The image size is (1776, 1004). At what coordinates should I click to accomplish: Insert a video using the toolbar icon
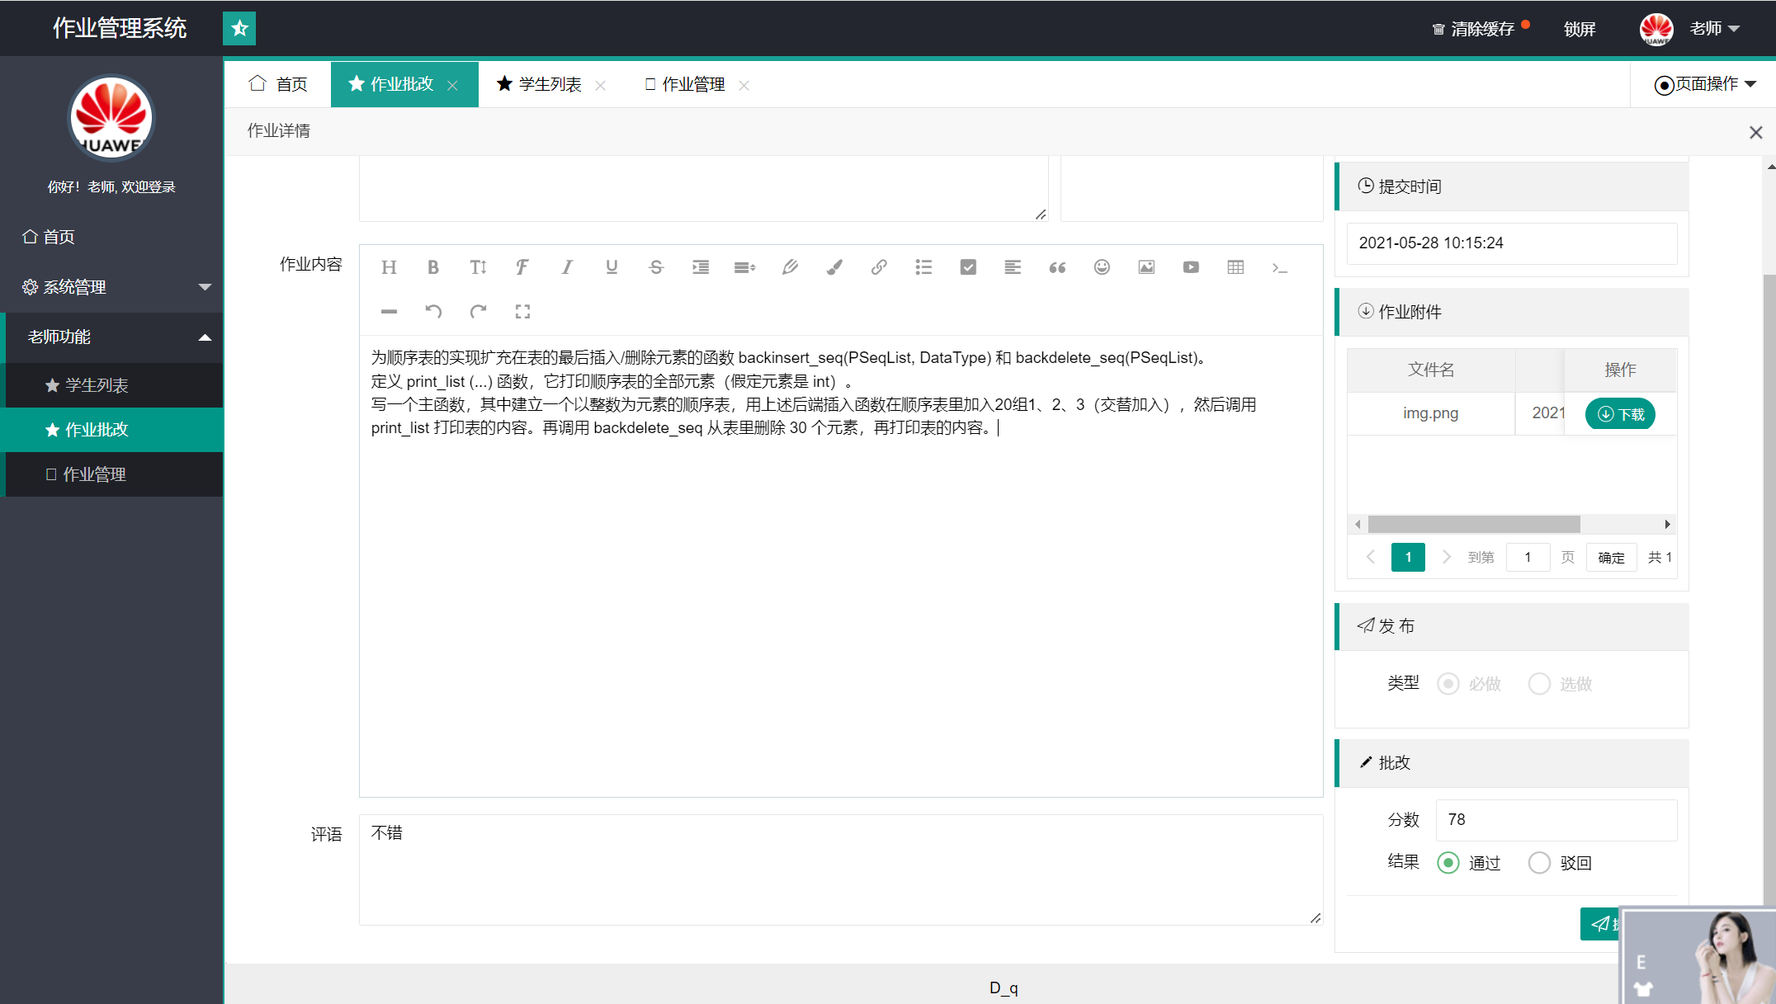point(1191,267)
